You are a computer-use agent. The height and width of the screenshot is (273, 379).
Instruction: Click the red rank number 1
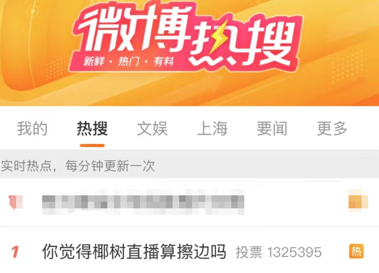(x=15, y=252)
